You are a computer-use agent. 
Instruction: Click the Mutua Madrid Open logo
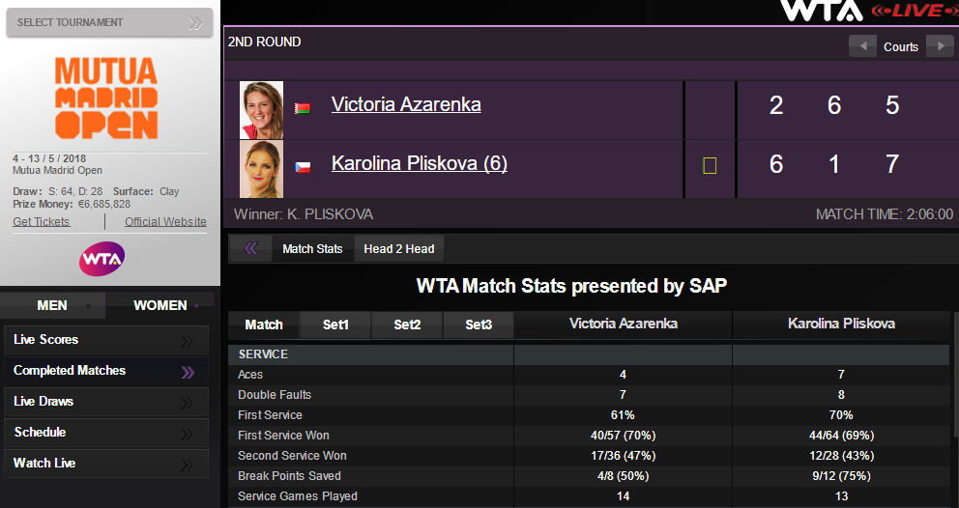(x=106, y=98)
